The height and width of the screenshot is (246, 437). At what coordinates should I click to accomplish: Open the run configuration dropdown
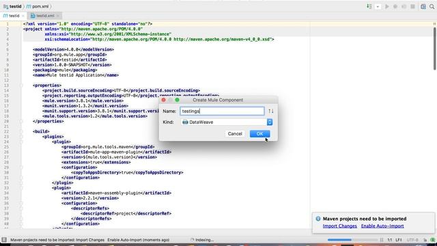coord(378,7)
